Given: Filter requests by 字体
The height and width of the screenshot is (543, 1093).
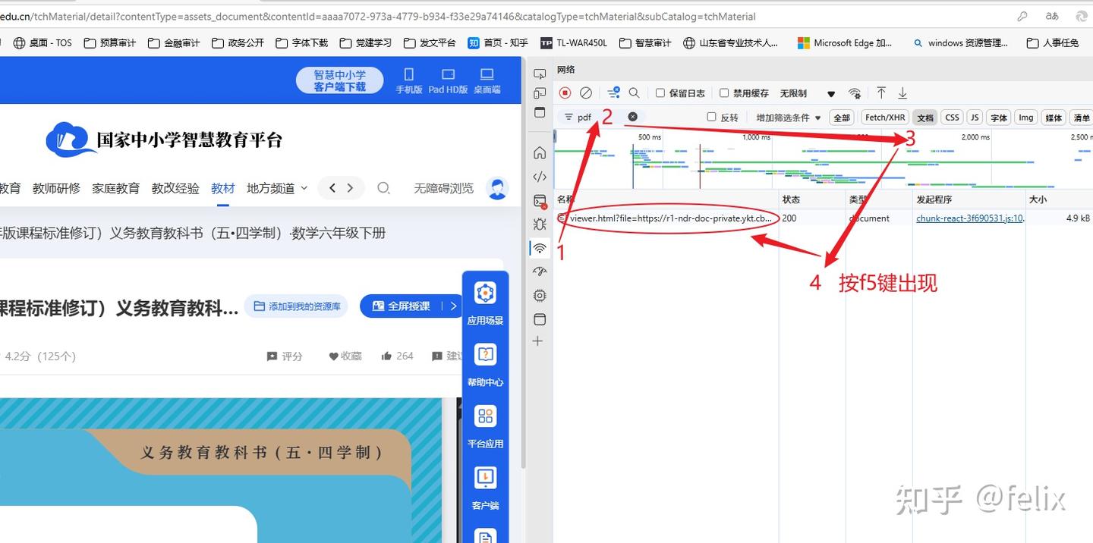Looking at the screenshot, I should (999, 118).
